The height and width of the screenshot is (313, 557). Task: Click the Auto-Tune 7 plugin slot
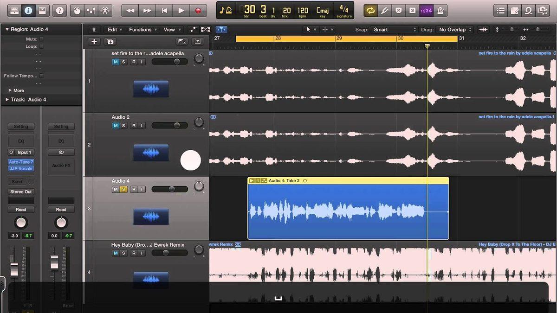(x=21, y=162)
